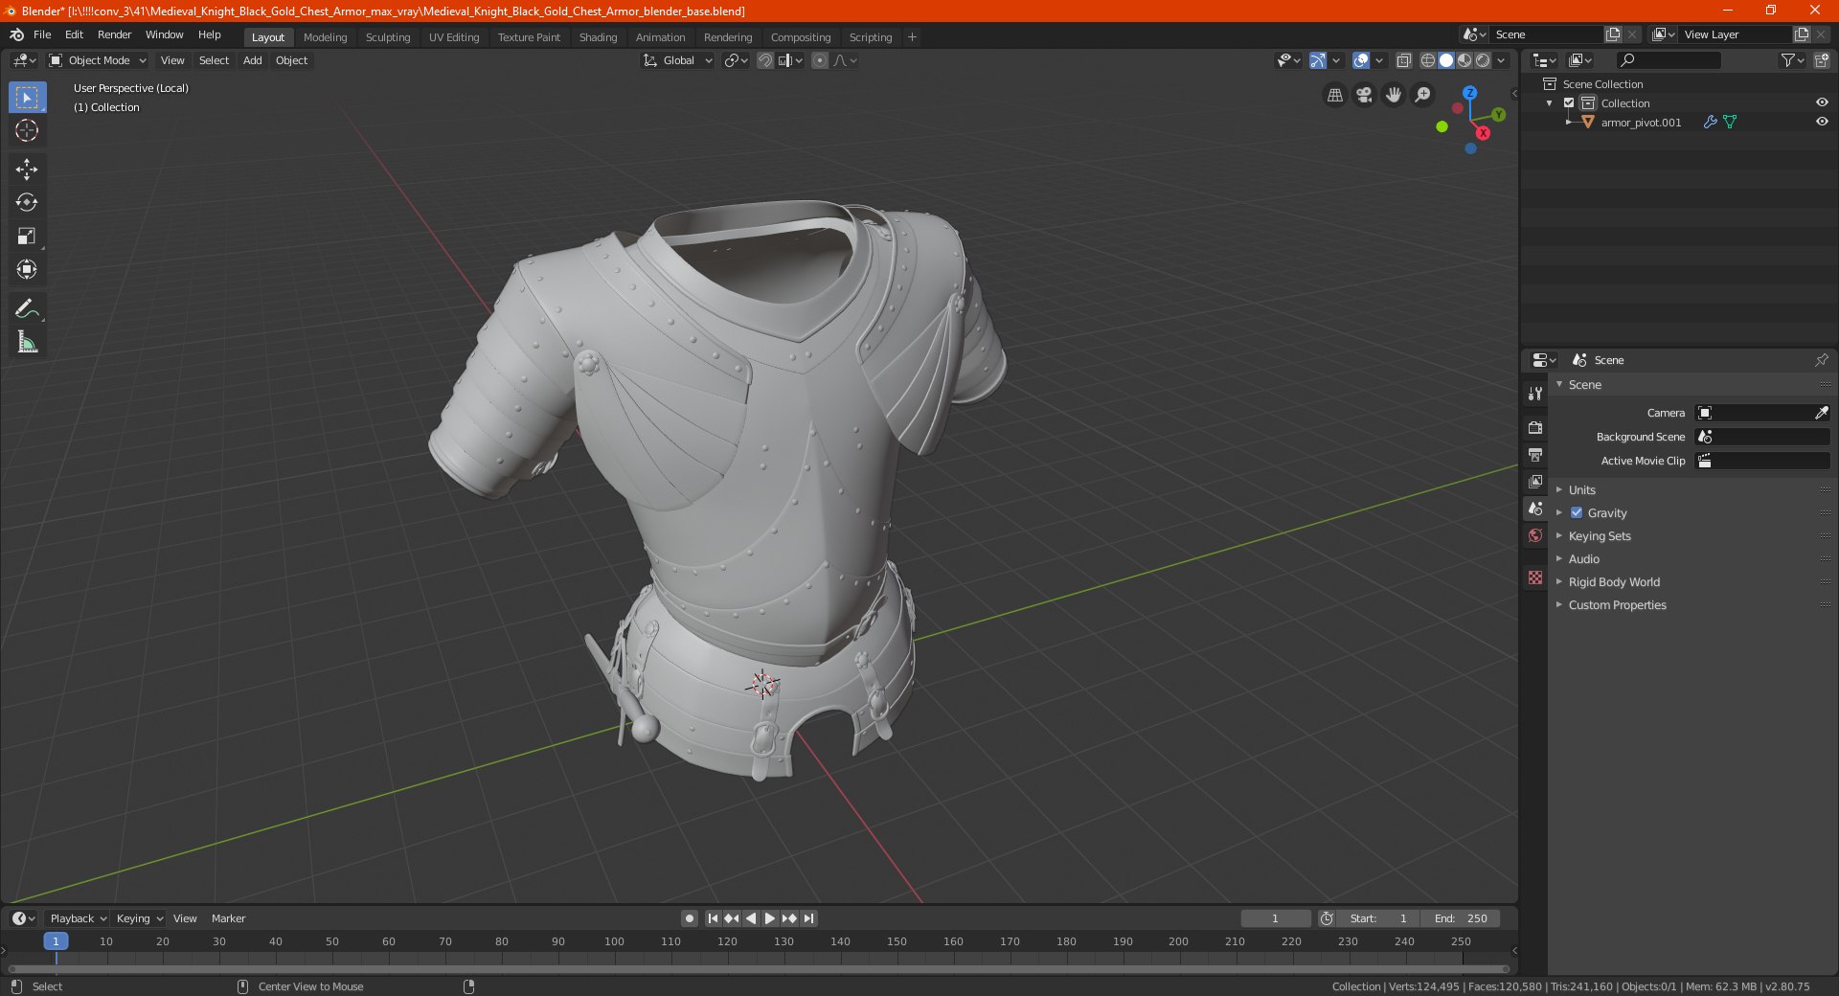Toggle camera view in viewport
This screenshot has height=996, width=1839.
click(x=1364, y=95)
